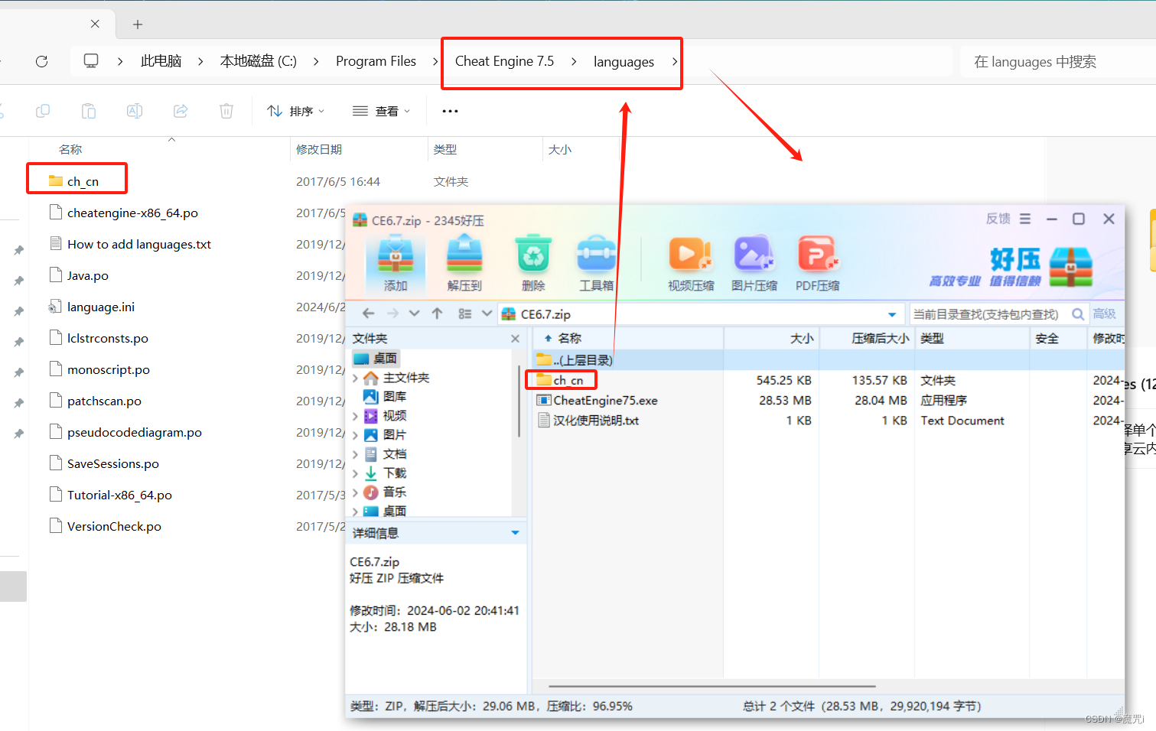Click the forward arrow in 好压 navigation bar

tap(392, 314)
